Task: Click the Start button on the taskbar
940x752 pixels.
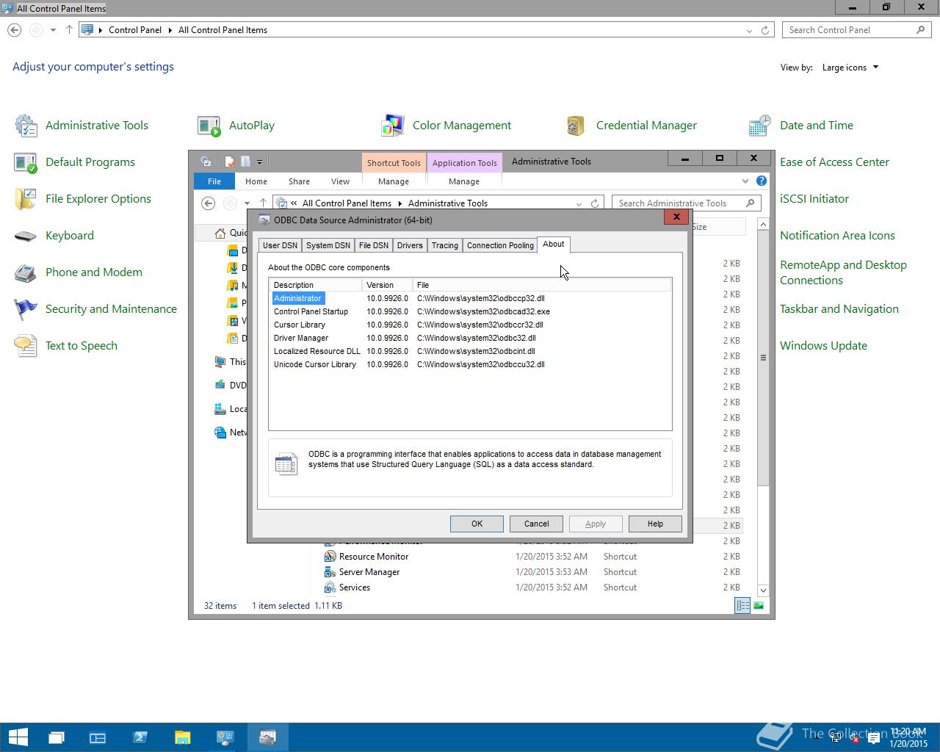Action: pyautogui.click(x=18, y=737)
